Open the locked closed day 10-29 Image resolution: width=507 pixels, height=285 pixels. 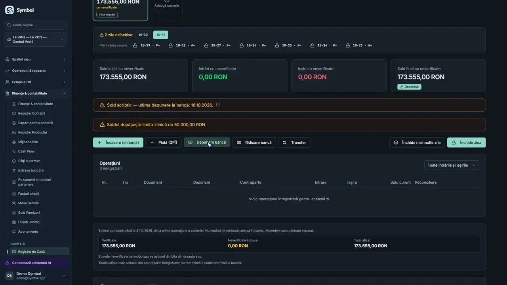[x=147, y=46]
